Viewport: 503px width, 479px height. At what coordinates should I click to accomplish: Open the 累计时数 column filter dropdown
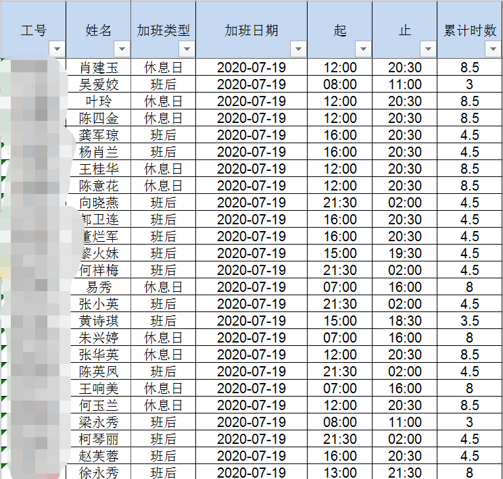pyautogui.click(x=493, y=49)
